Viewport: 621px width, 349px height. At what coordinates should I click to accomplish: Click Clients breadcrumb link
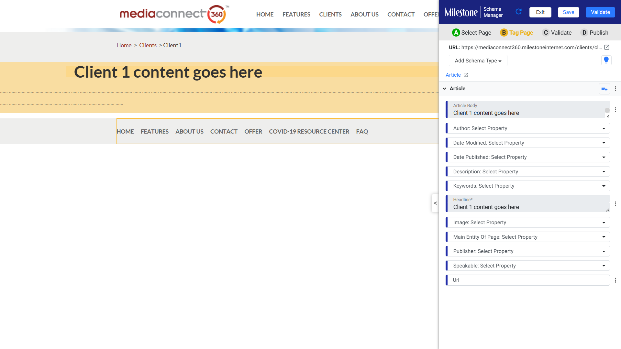148,45
